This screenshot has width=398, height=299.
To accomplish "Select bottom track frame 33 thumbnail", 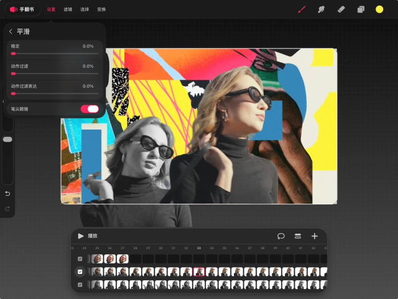I will click(199, 285).
